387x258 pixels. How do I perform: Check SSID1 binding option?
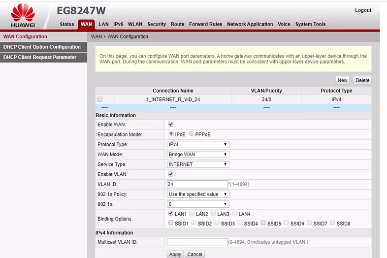[170, 223]
